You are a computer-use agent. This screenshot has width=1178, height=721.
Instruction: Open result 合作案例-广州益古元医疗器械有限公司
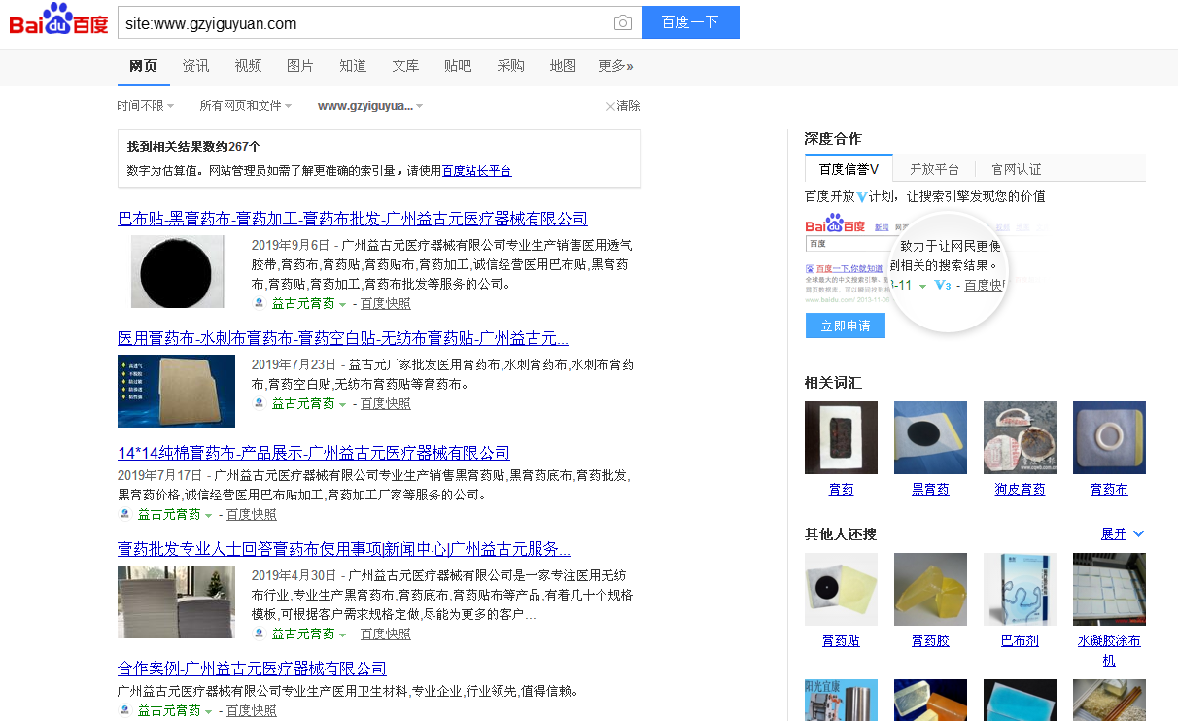[252, 669]
